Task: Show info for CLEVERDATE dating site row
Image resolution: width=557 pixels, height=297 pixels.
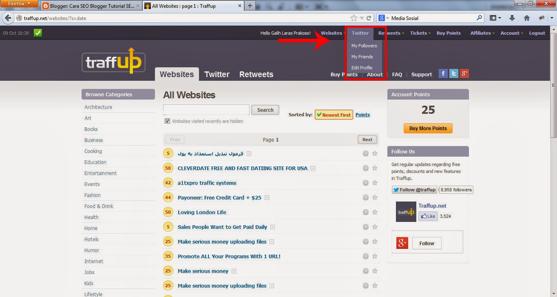Action: 366,168
